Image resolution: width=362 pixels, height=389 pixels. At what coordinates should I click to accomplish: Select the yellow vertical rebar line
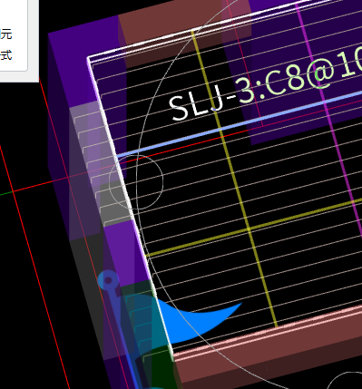(234, 179)
